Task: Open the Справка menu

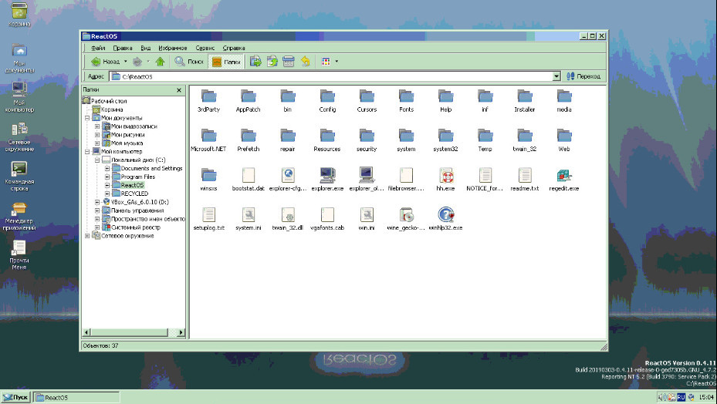Action: point(234,48)
